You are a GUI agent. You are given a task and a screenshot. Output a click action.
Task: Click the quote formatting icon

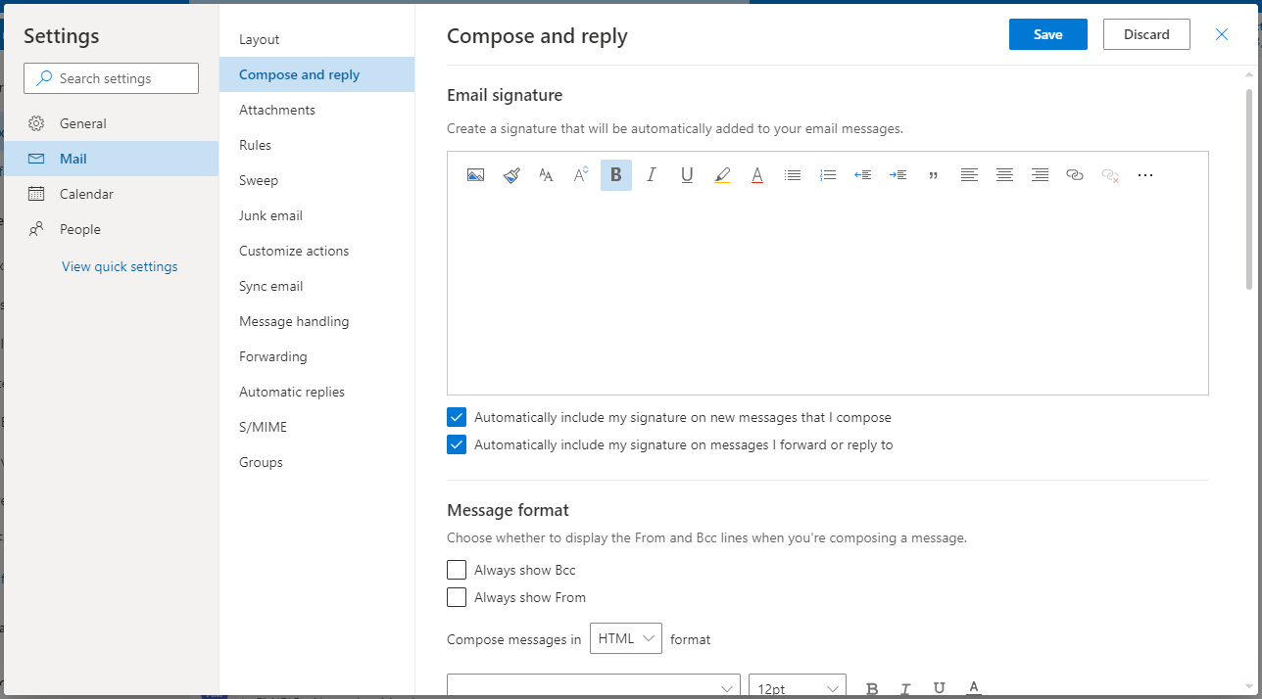pyautogui.click(x=934, y=175)
